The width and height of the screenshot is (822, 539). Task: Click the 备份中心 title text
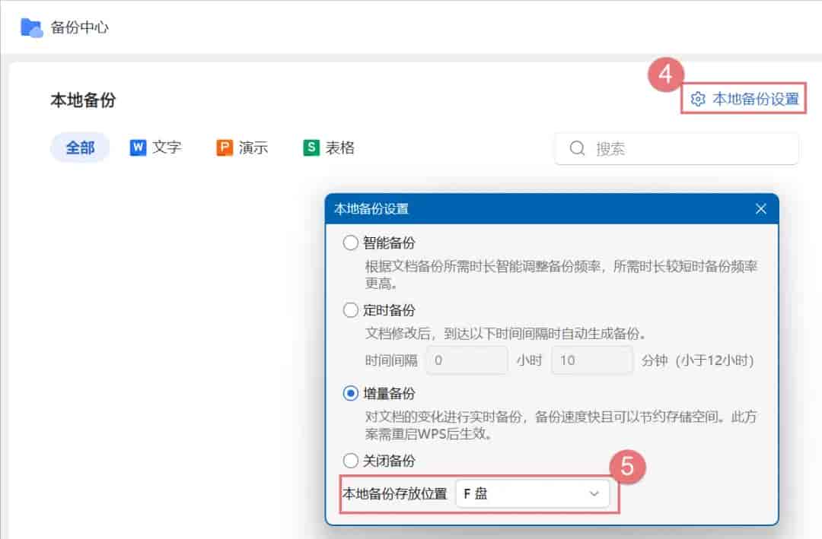tap(80, 27)
